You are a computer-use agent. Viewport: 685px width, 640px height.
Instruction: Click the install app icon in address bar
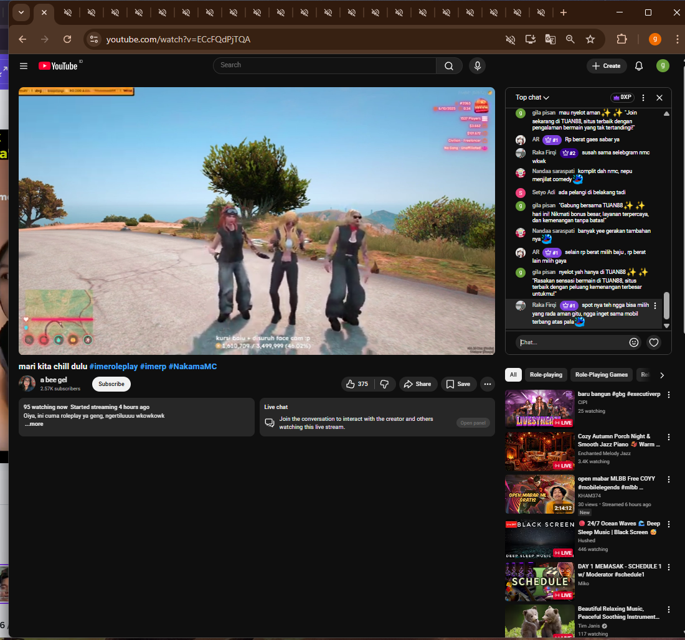(x=531, y=39)
